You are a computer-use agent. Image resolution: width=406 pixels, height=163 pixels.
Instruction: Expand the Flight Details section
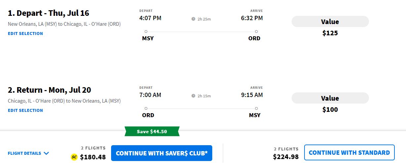[25, 153]
